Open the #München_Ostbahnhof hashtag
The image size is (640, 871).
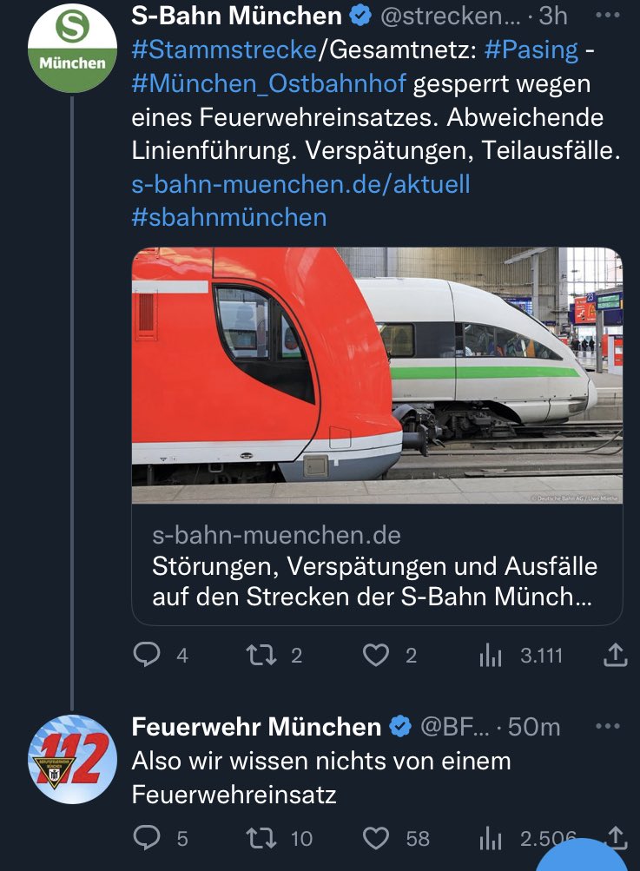pyautogui.click(x=268, y=86)
